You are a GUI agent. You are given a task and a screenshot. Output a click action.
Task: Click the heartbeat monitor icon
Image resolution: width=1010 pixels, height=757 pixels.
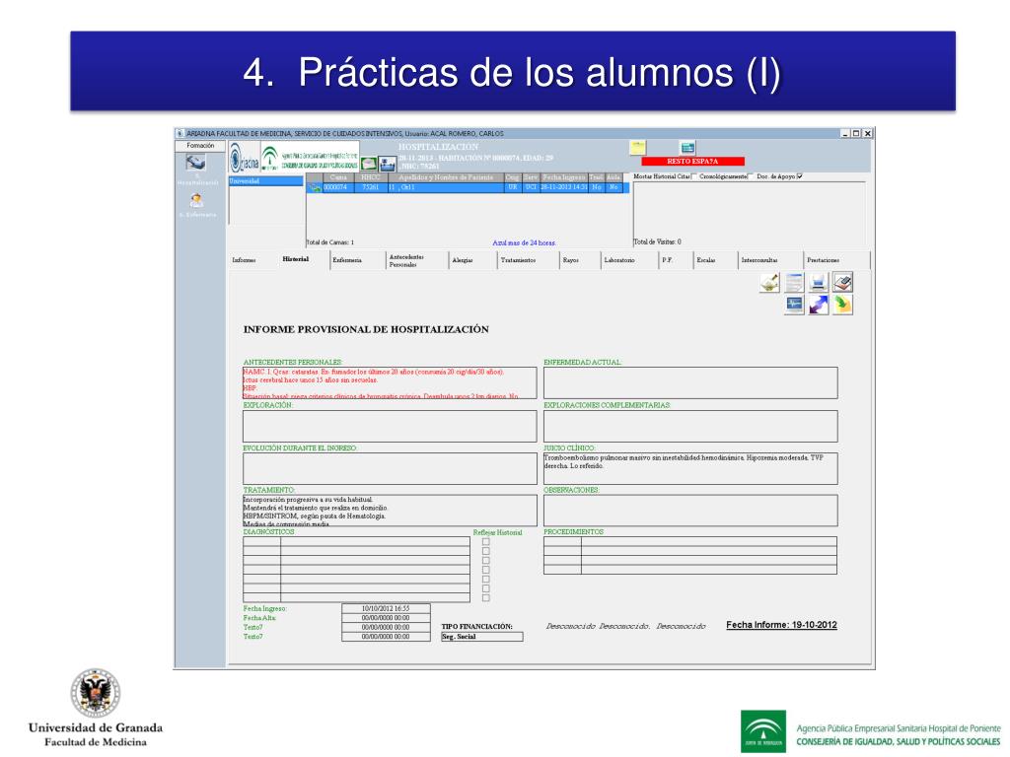pos(794,305)
